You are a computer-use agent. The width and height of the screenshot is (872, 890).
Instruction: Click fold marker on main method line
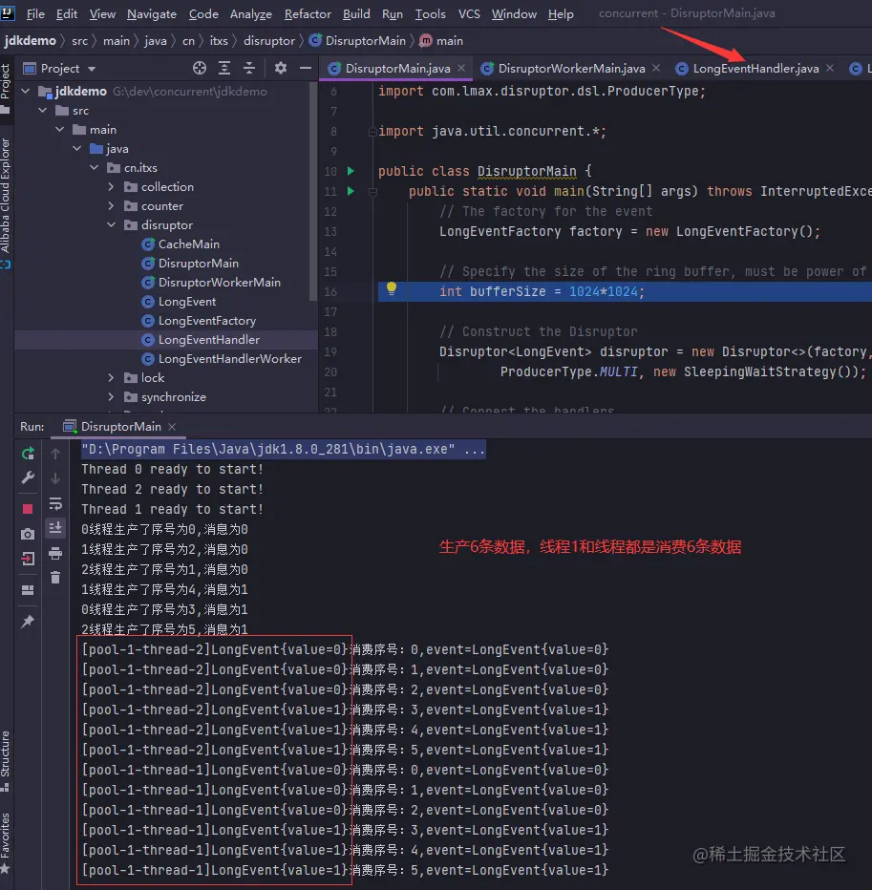[x=373, y=192]
